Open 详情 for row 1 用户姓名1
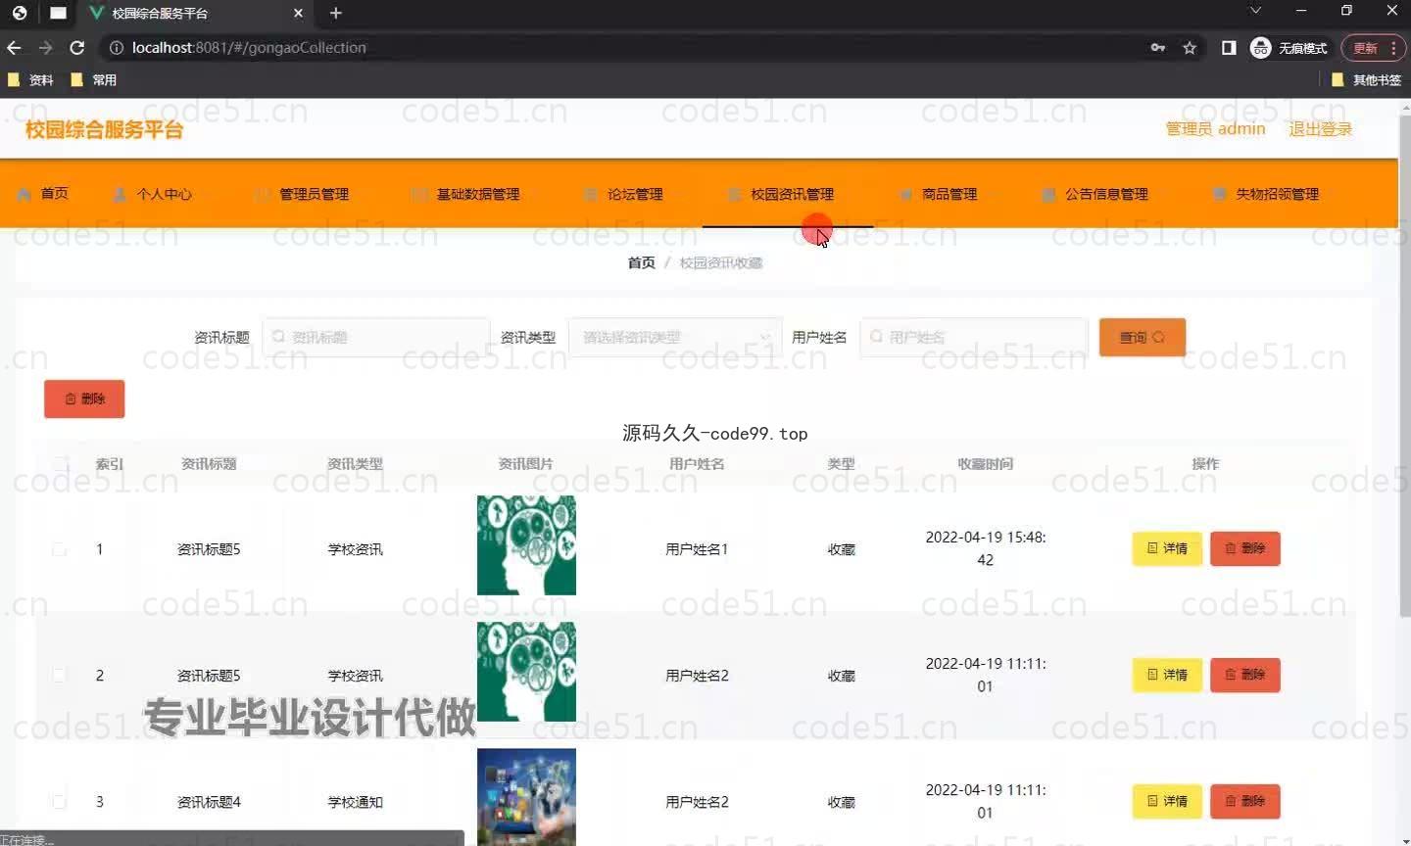This screenshot has height=846, width=1411. click(x=1167, y=548)
